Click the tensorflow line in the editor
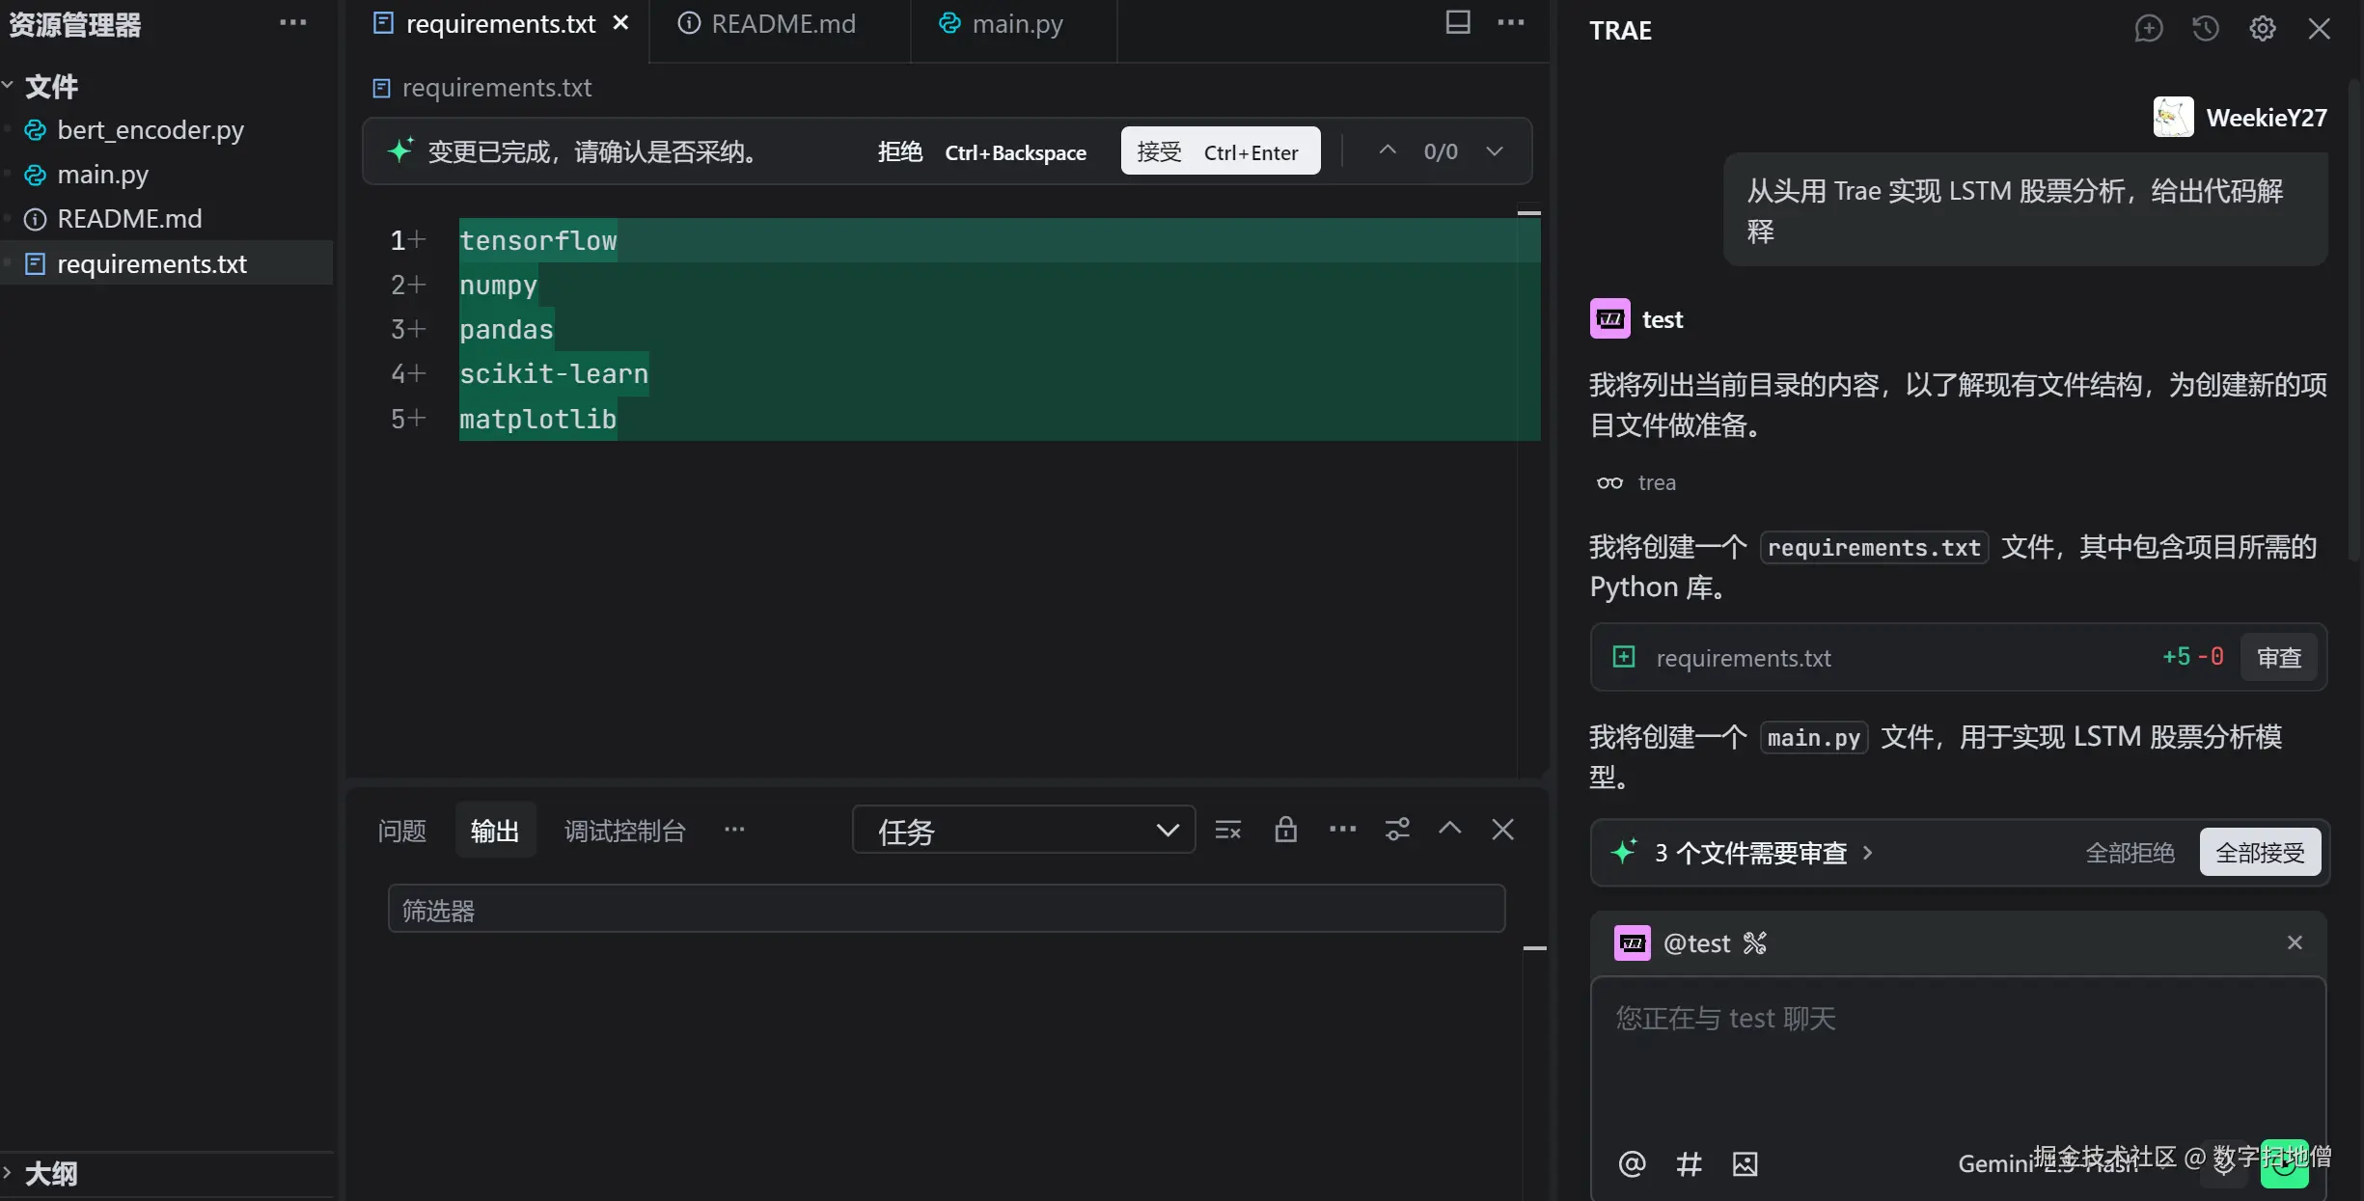2364x1201 pixels. [x=537, y=241]
